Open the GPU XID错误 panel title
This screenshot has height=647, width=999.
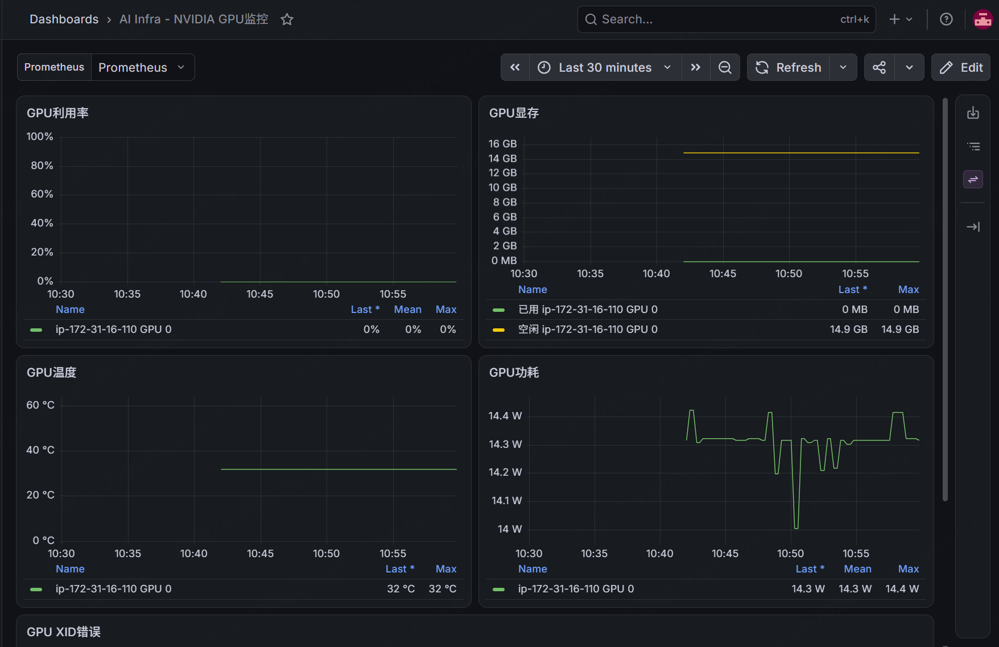(x=64, y=632)
